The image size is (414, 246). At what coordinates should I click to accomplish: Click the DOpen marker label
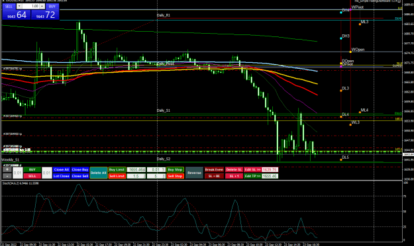click(348, 61)
